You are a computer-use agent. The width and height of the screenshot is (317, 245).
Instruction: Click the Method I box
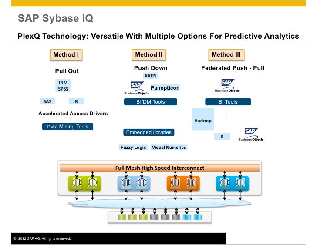pyautogui.click(x=66, y=55)
